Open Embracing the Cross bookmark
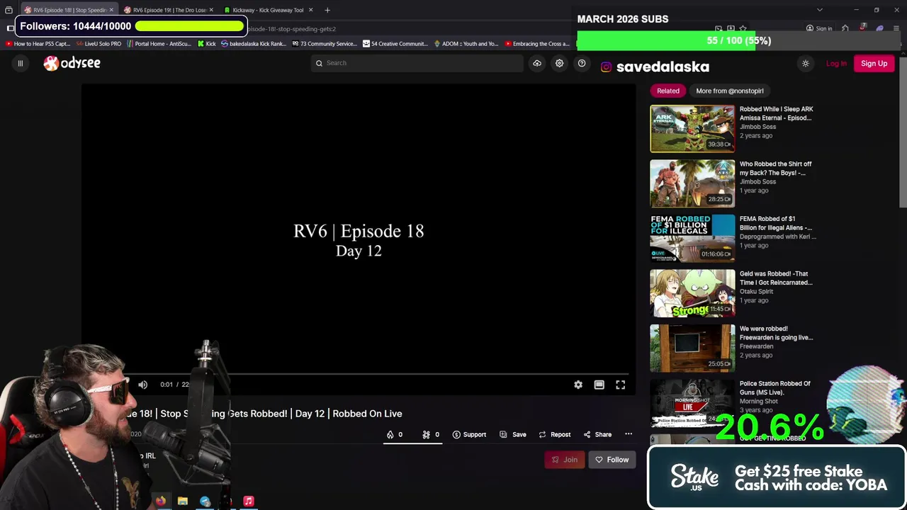 (x=537, y=44)
